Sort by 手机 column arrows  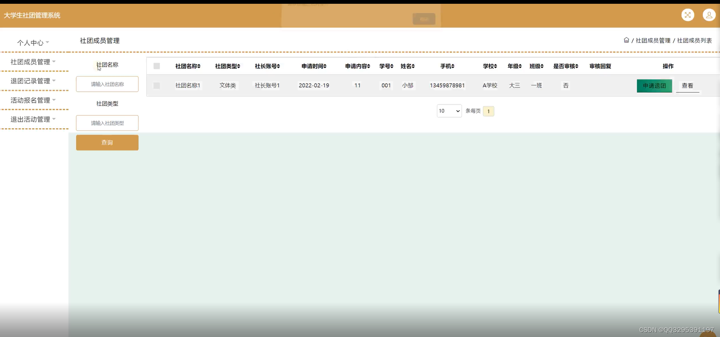point(453,66)
